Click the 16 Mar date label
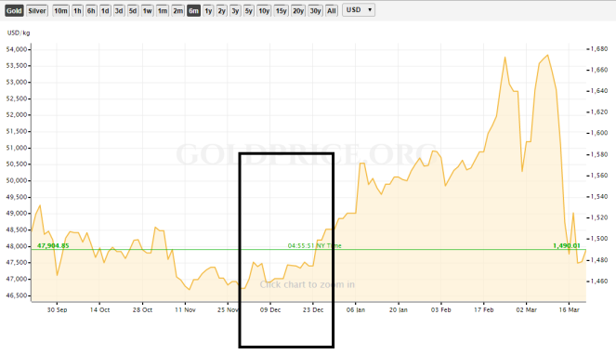The height and width of the screenshot is (354, 616). click(x=569, y=309)
